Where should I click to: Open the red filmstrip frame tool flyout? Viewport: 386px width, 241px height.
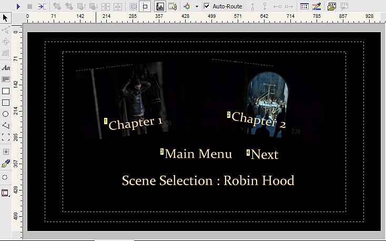pyautogui.click(x=5, y=193)
